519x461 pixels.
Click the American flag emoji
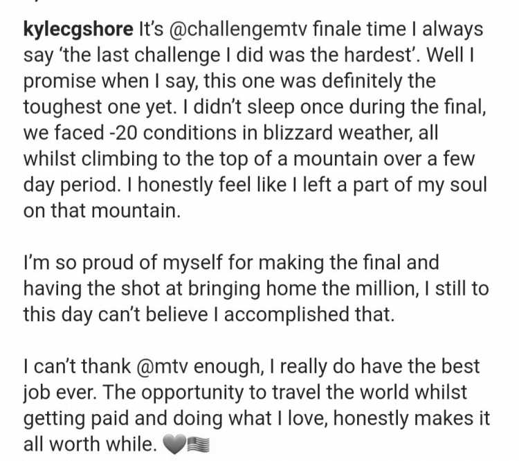[199, 444]
